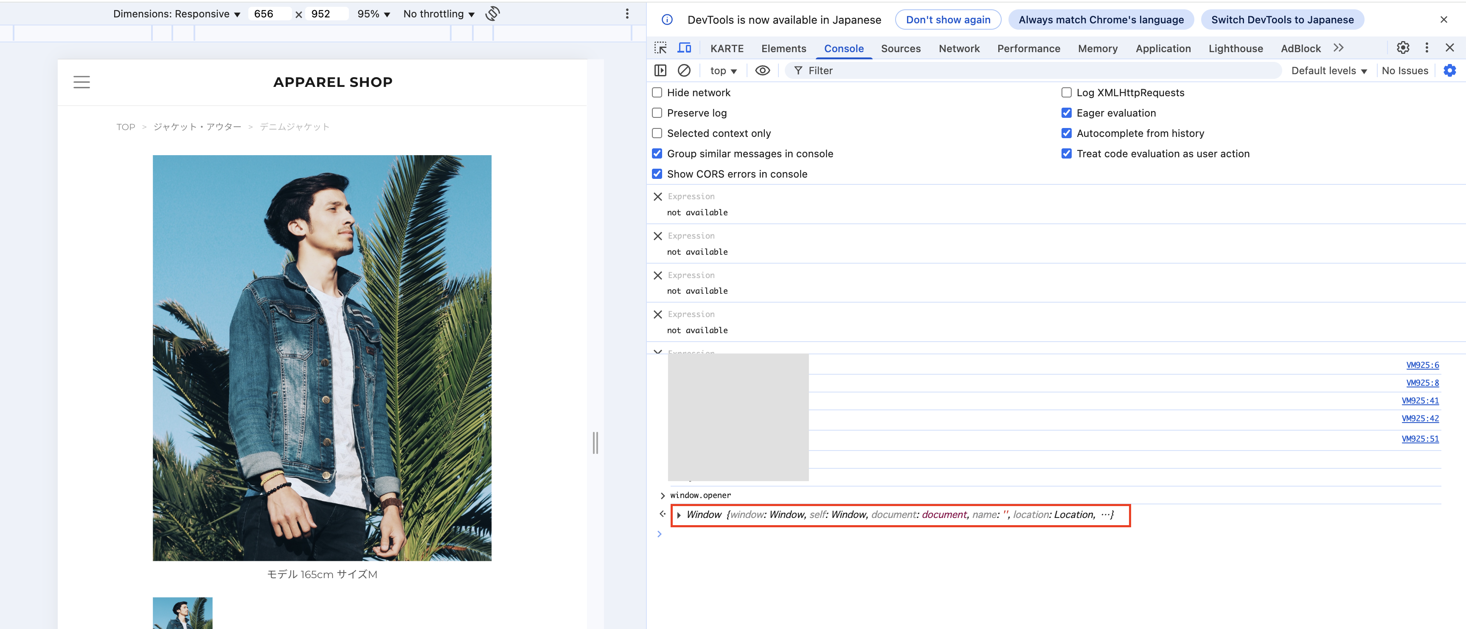The height and width of the screenshot is (629, 1466).
Task: Open the hamburger menu in APPAREL SHOP
Action: 81,82
